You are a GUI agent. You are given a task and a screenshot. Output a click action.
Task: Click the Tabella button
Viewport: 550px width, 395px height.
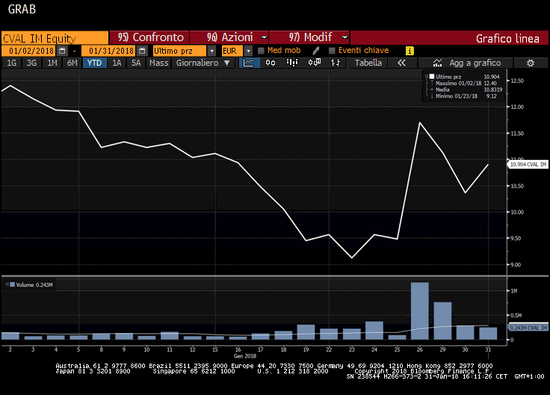368,63
